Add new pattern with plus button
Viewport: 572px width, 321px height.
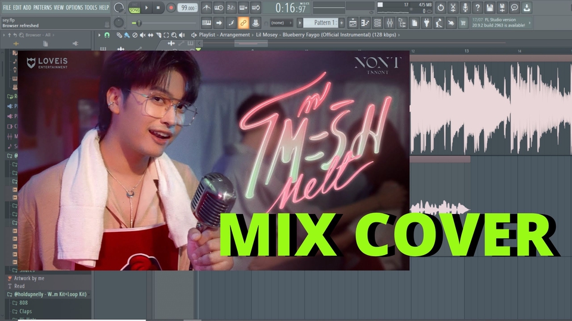(x=342, y=23)
